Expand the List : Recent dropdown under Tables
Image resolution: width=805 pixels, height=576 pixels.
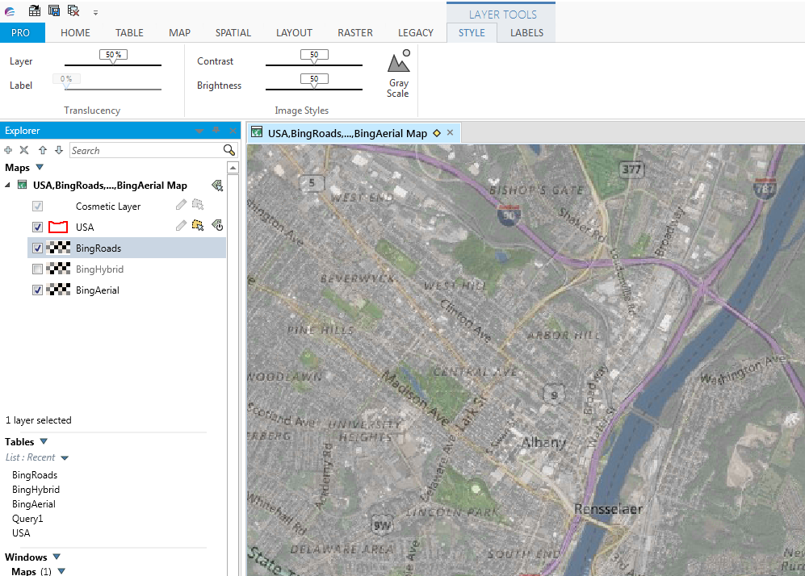click(64, 457)
